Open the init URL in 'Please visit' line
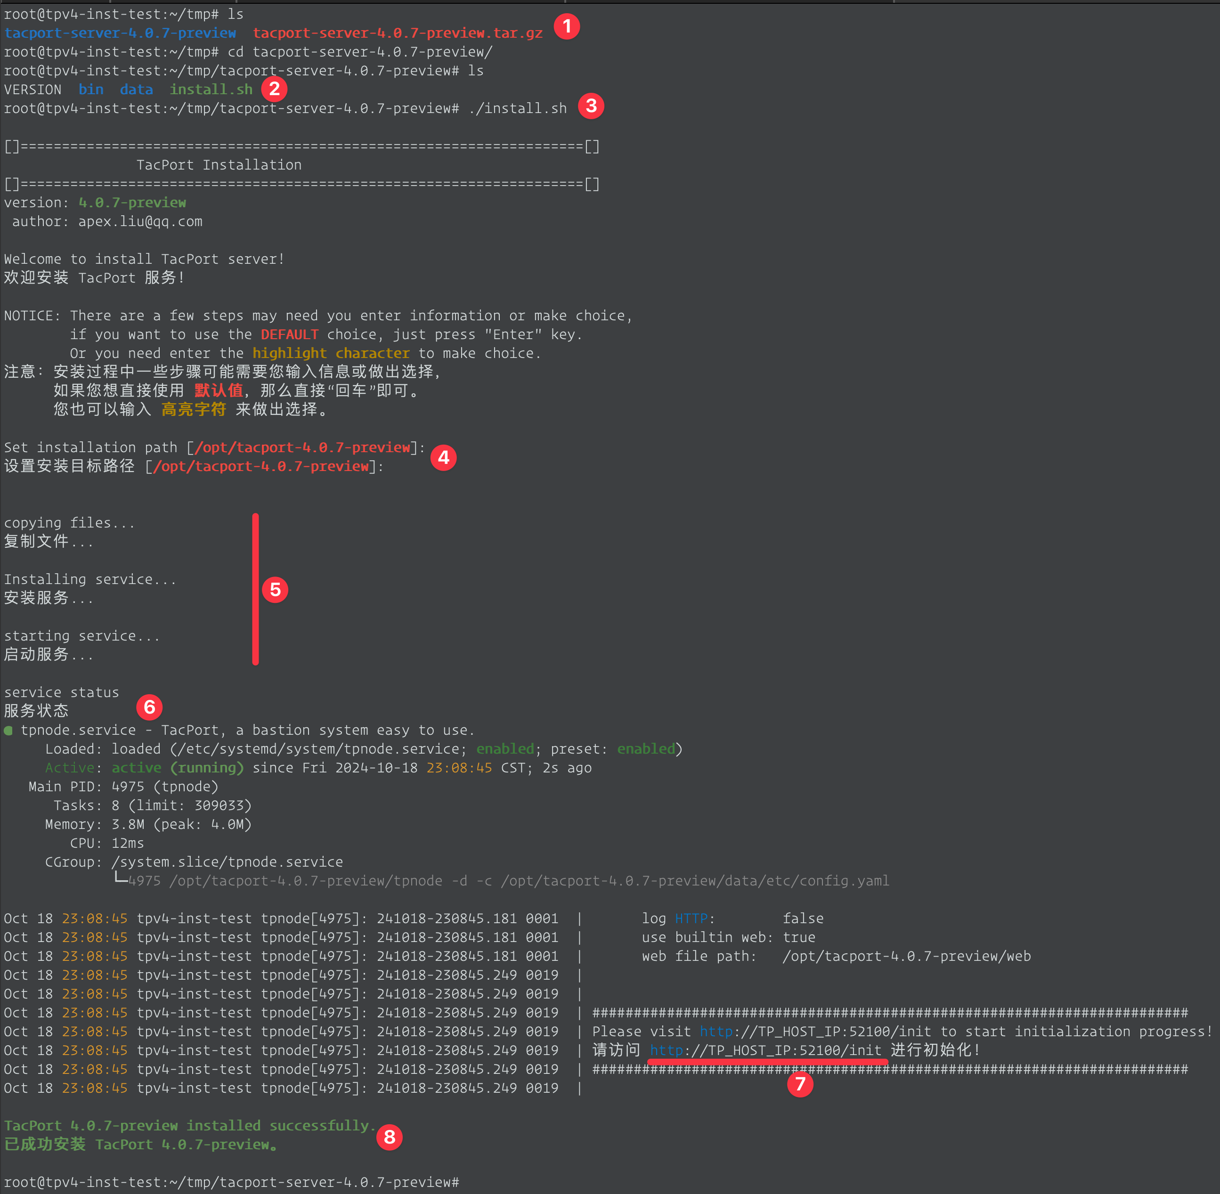The width and height of the screenshot is (1220, 1194). (x=815, y=1031)
